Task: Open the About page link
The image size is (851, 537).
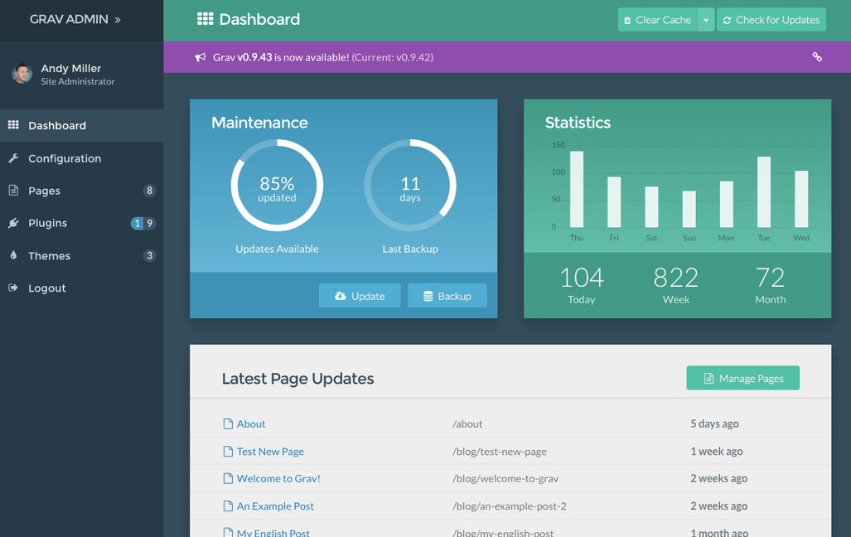Action: tap(250, 423)
